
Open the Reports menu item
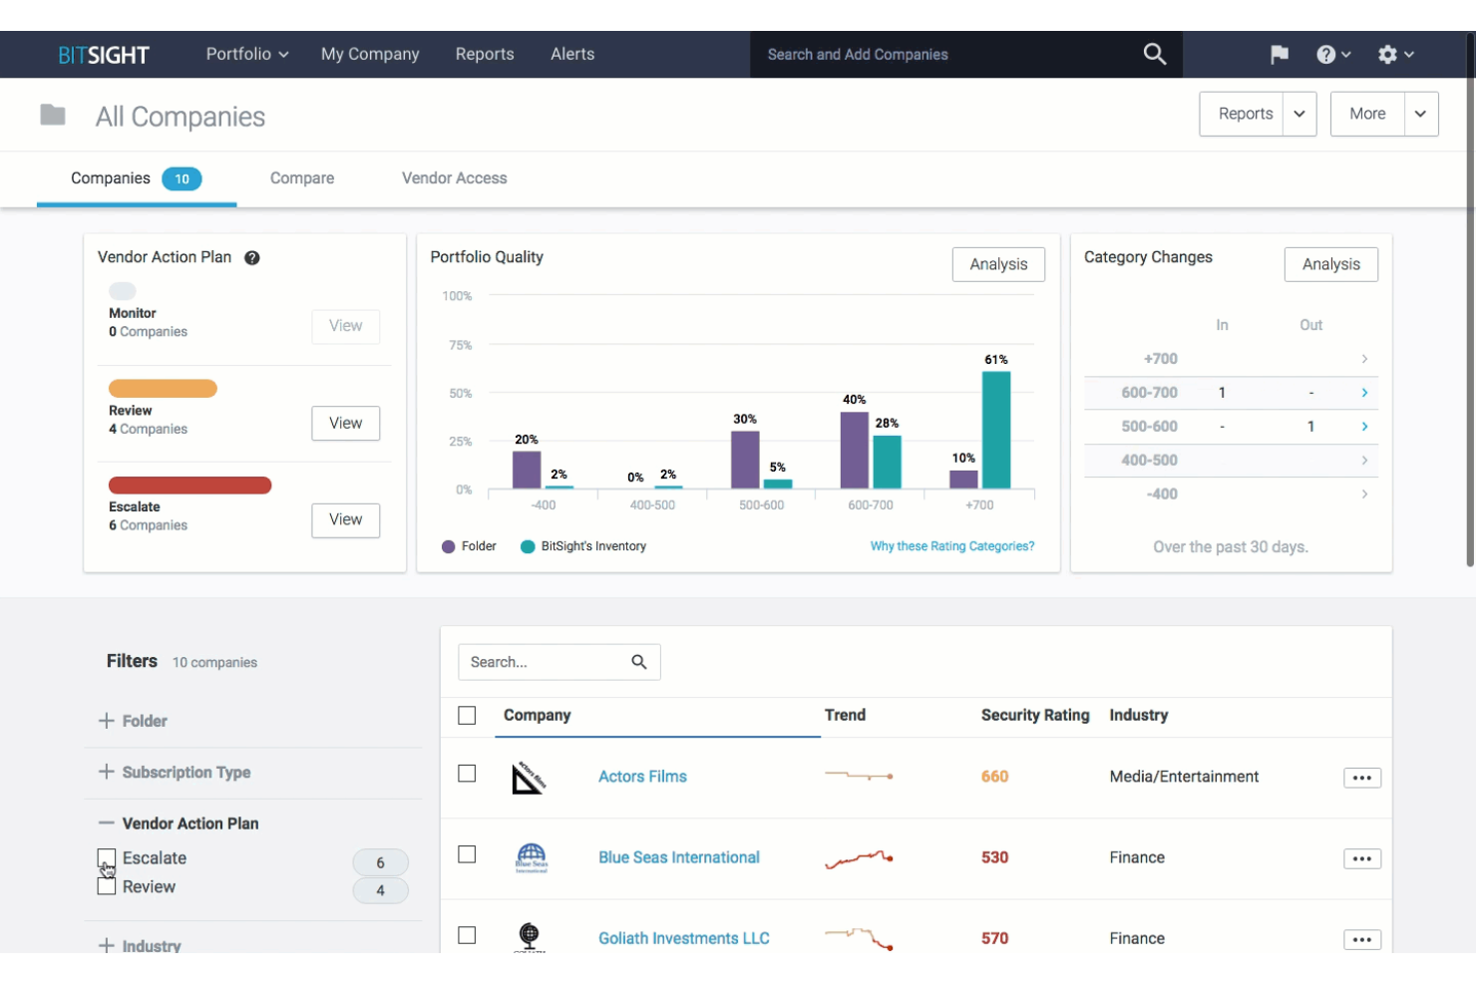pyautogui.click(x=485, y=54)
